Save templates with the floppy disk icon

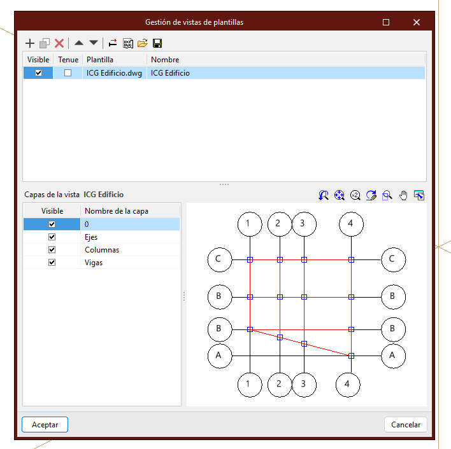pyautogui.click(x=157, y=43)
